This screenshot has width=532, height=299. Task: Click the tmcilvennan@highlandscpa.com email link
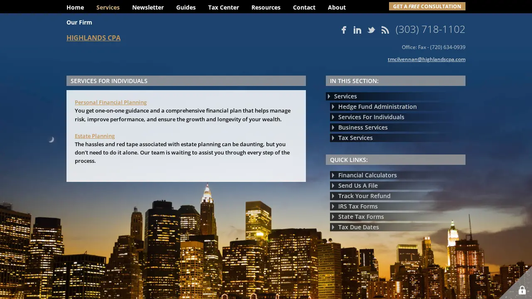point(426,59)
